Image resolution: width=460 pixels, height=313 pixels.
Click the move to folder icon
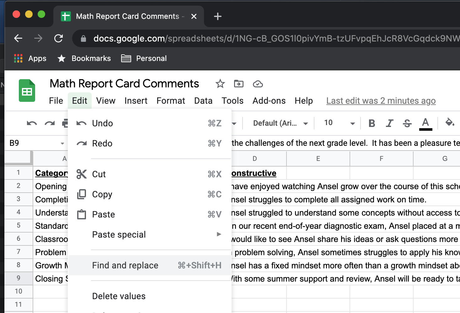pos(239,84)
